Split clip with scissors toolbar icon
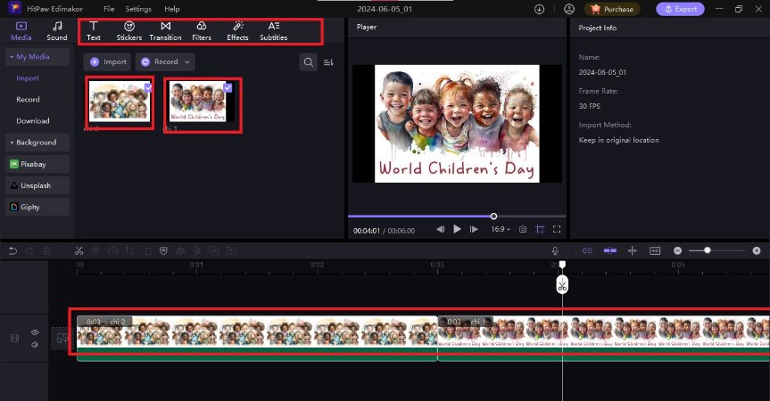This screenshot has width=770, height=401. (79, 251)
